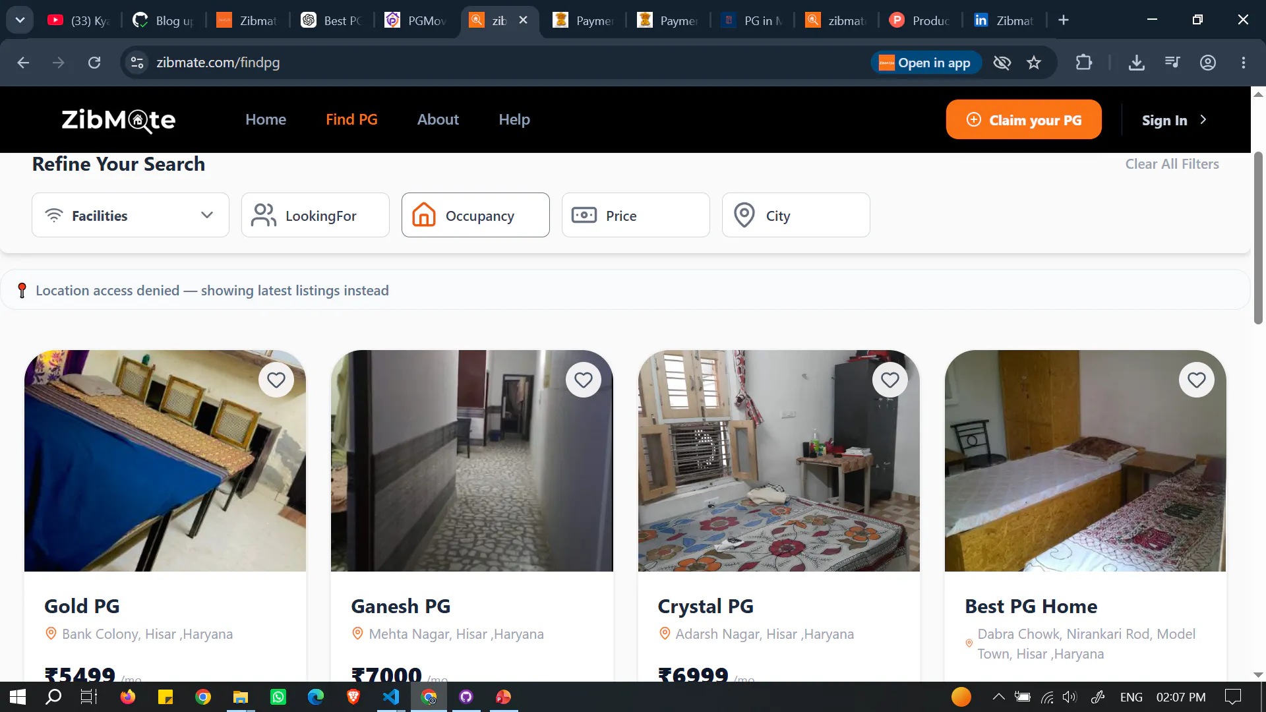Open volume control in system tray
This screenshot has height=712, width=1266.
tap(1070, 697)
